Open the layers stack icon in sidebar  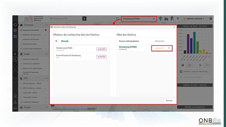click(15, 30)
